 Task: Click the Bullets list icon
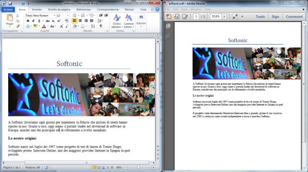click(75, 15)
